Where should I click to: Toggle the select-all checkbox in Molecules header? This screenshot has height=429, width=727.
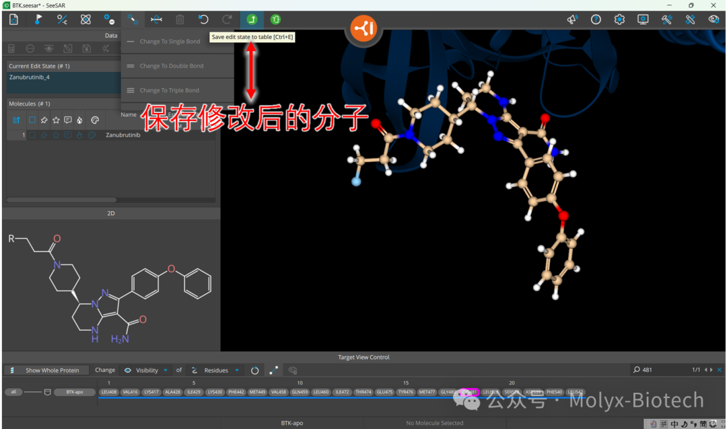32,120
